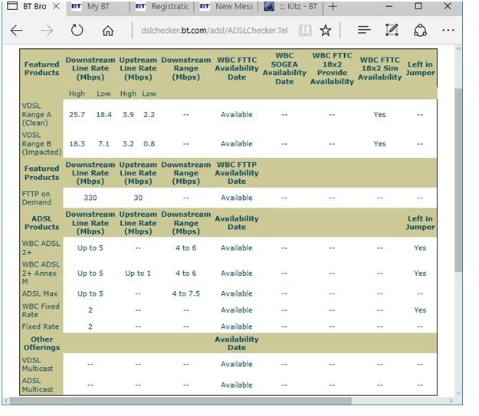The height and width of the screenshot is (416, 479).
Task: Click the ADSL Max row label
Action: pos(40,294)
